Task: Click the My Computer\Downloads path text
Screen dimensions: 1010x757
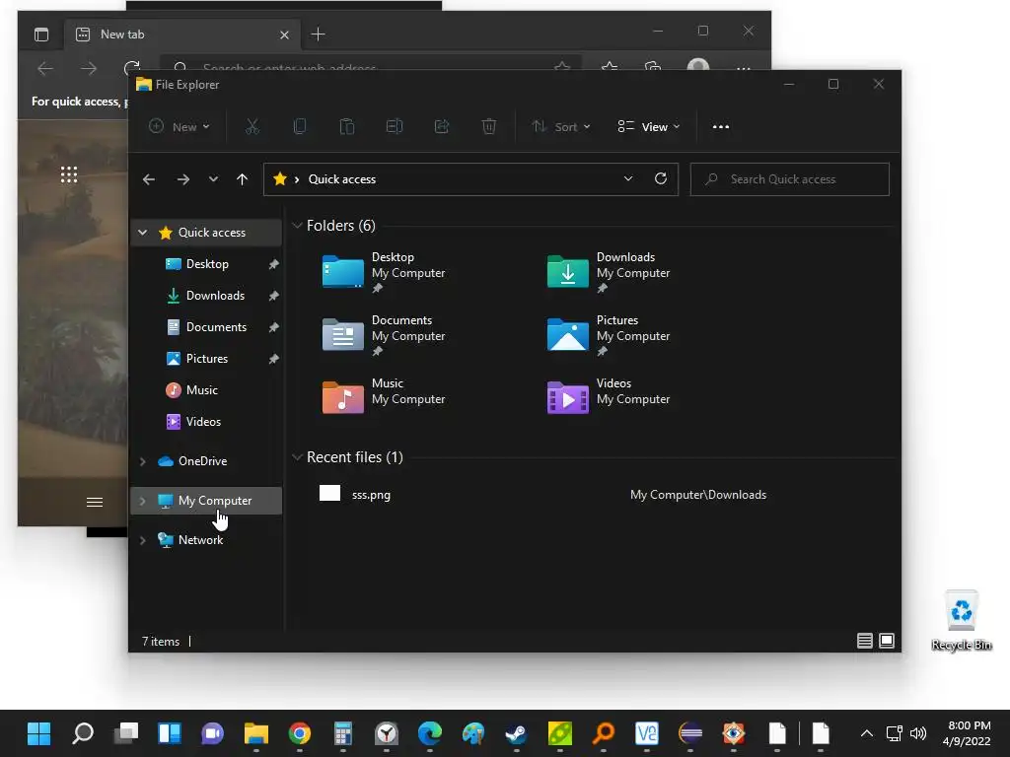Action: 698,495
